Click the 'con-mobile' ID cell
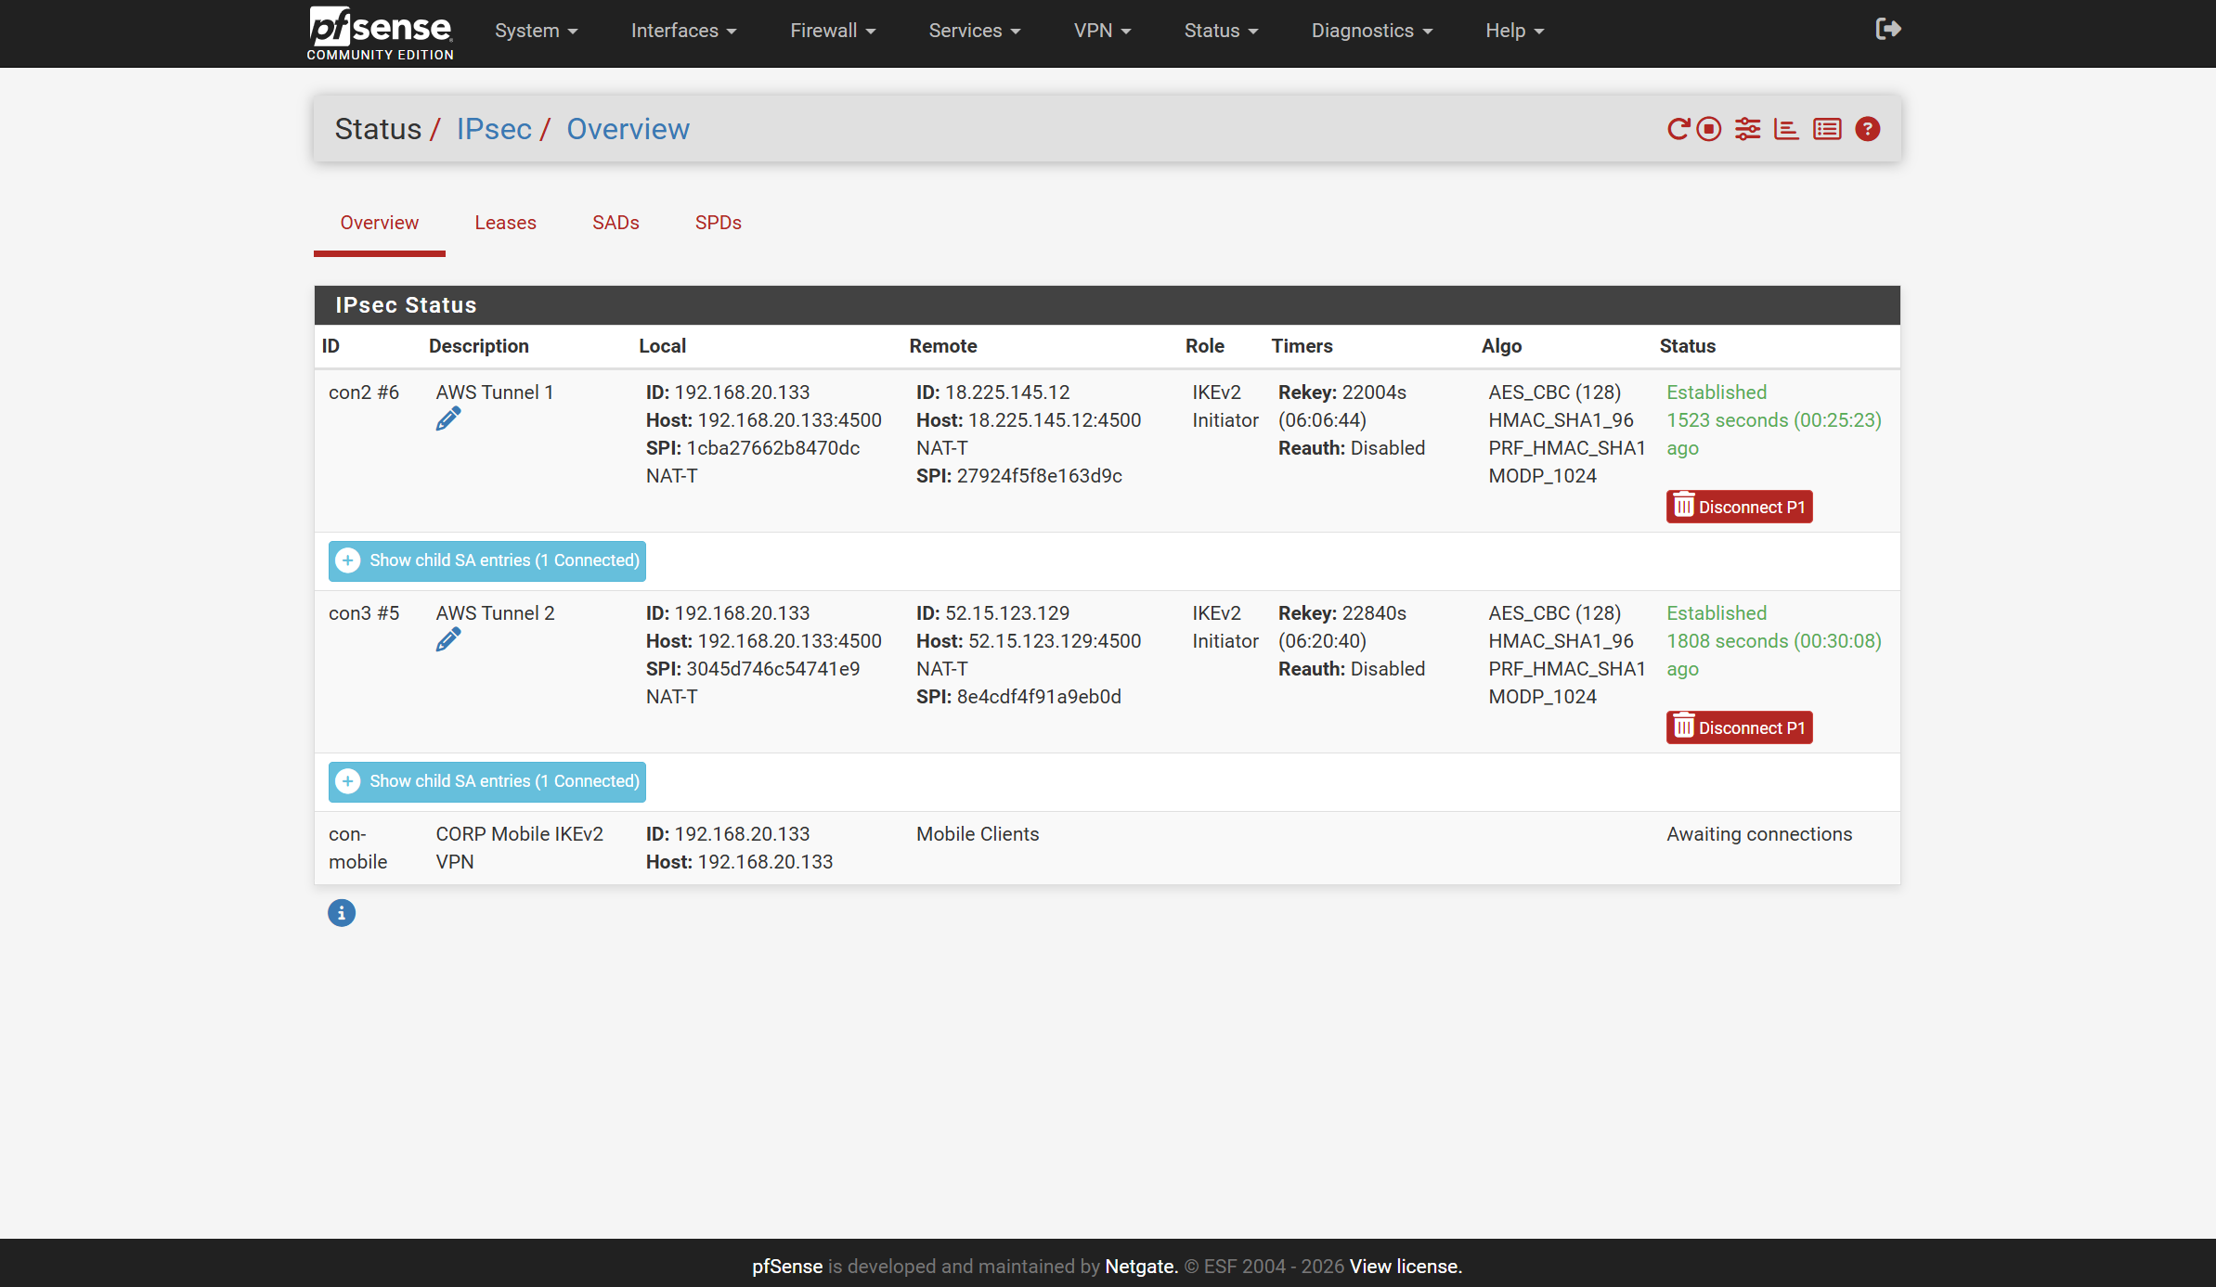 [358, 848]
